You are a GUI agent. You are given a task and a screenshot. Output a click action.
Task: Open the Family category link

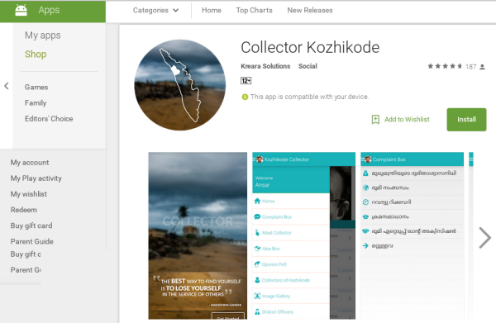(x=36, y=103)
